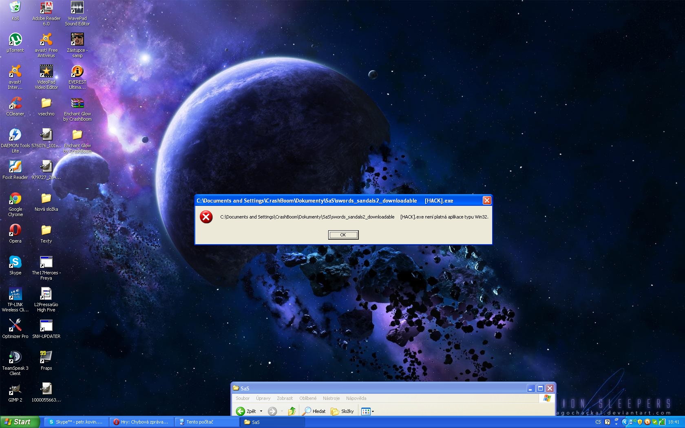Click the Windows Security shield tray icon

640,422
